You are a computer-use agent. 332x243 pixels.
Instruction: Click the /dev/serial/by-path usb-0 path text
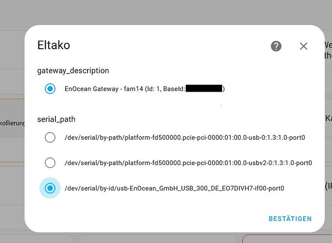pyautogui.click(x=185, y=137)
